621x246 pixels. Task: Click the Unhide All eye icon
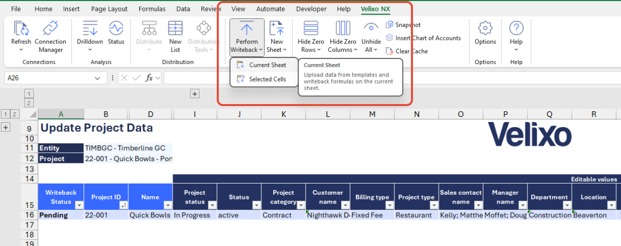point(371,28)
